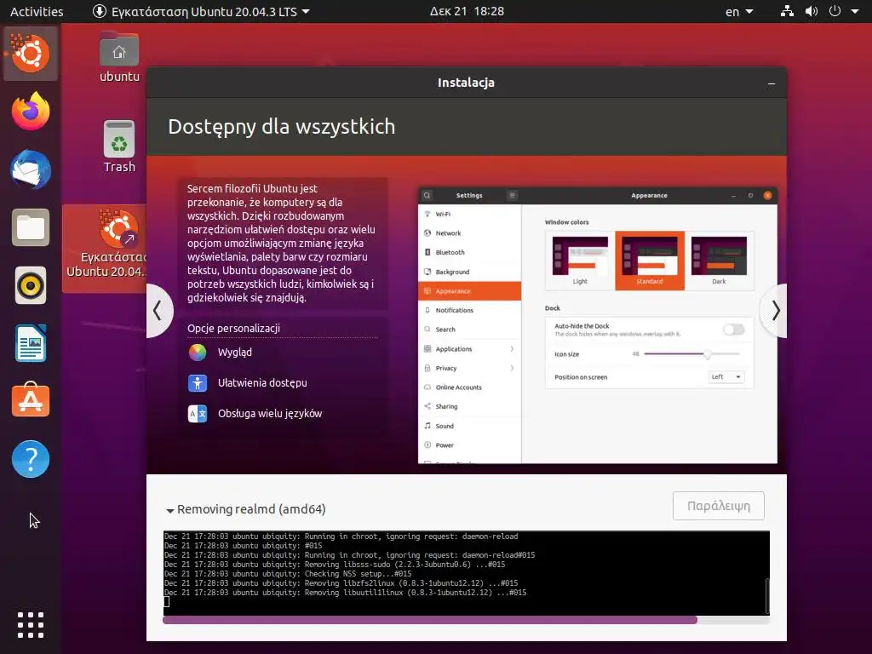
Task: Open the system menu arrow in top bar
Action: [x=855, y=11]
